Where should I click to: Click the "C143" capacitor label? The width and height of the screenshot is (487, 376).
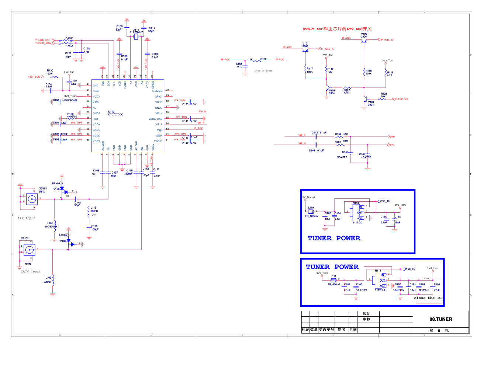click(315, 133)
